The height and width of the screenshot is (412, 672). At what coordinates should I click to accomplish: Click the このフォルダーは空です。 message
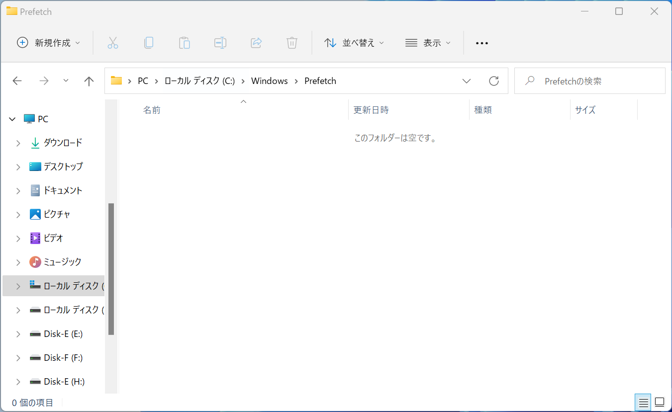(x=395, y=138)
